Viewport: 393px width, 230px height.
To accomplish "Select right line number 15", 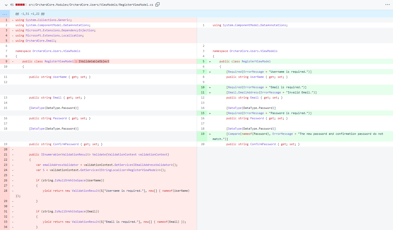I will pyautogui.click(x=203, y=113).
